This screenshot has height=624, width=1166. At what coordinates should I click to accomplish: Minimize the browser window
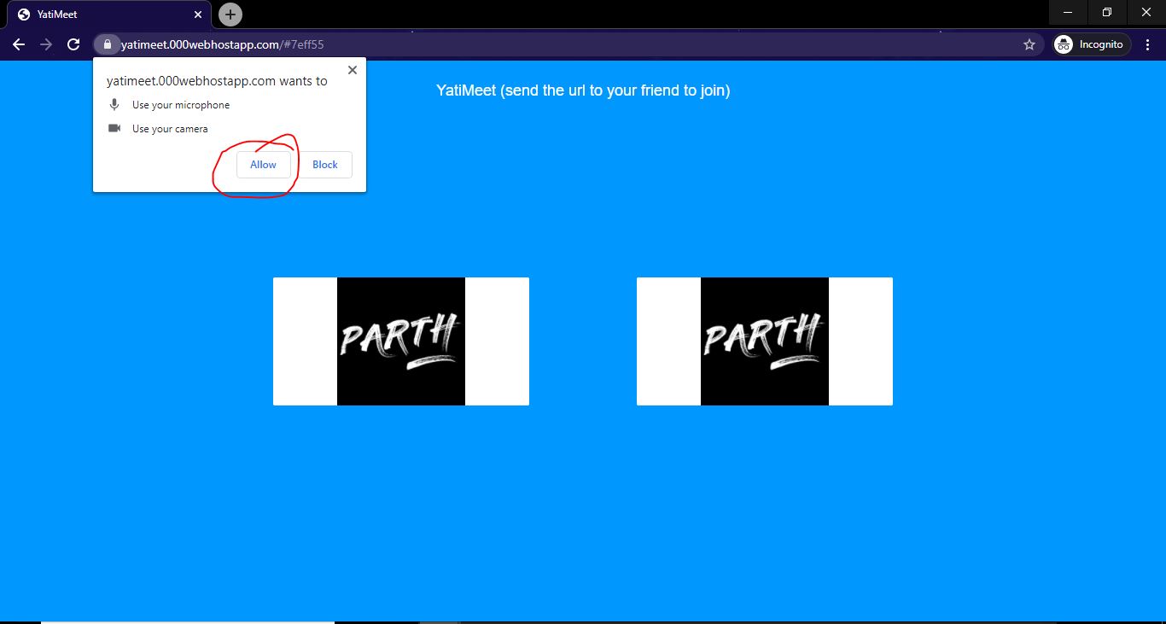tap(1068, 12)
